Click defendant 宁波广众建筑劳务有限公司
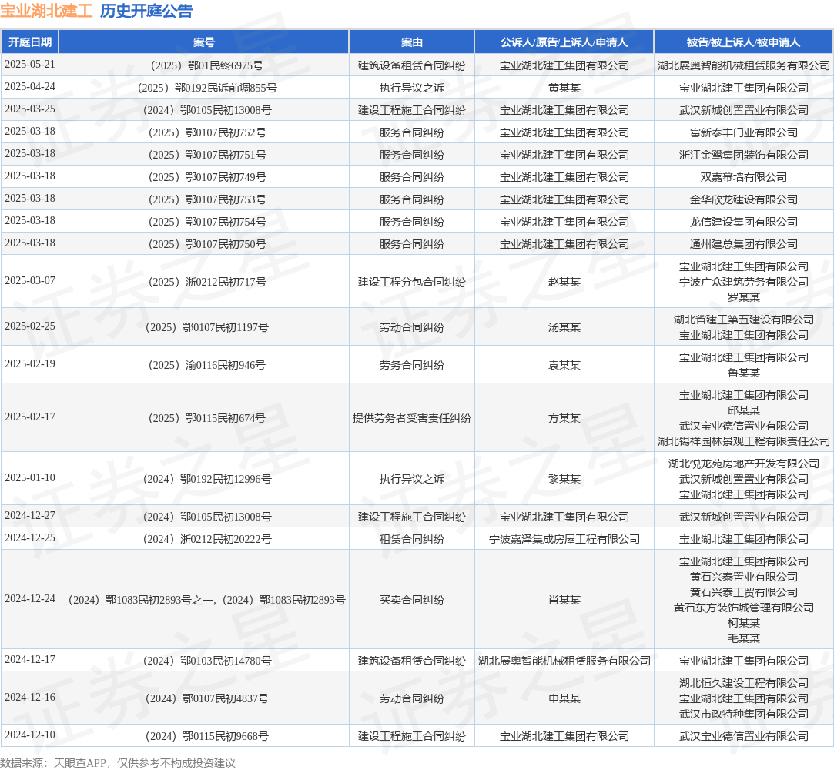The height and width of the screenshot is (770, 834). point(744,282)
